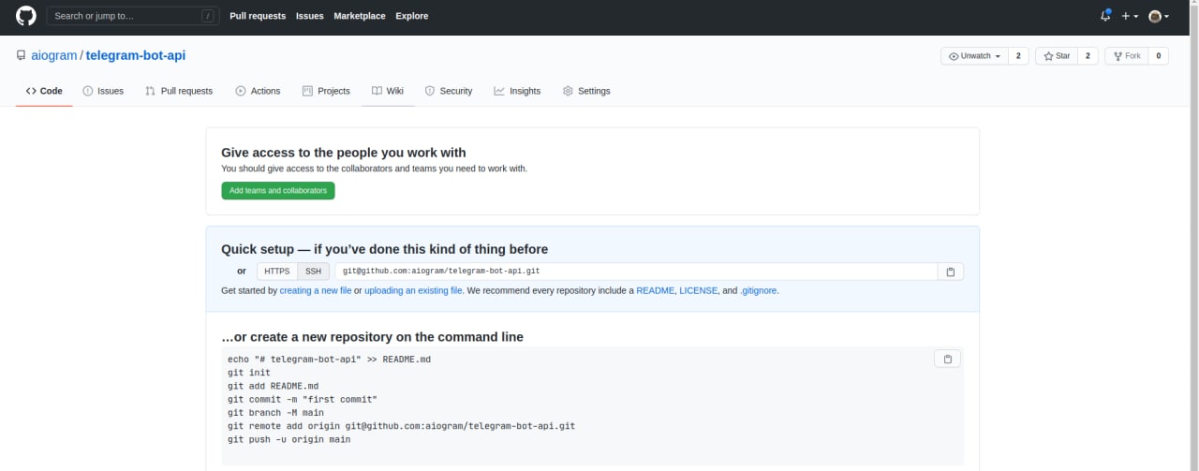Click the repository book icon beside aiogram

(21, 56)
